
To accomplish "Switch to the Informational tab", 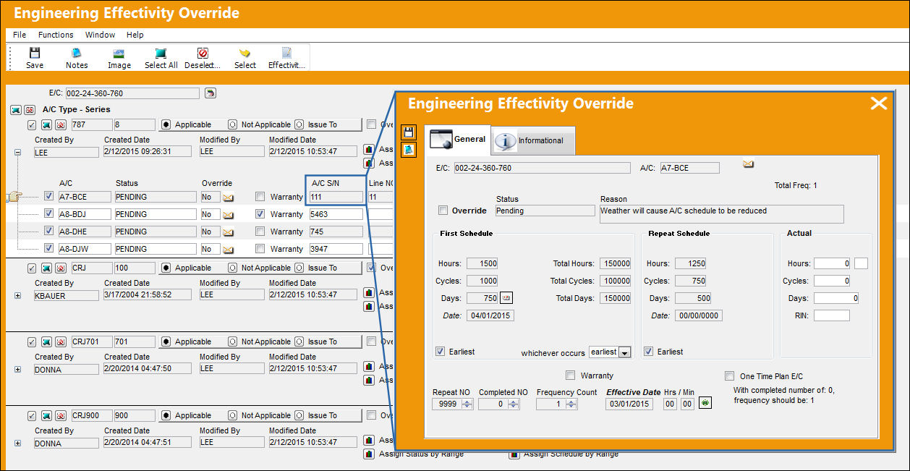I will [533, 140].
